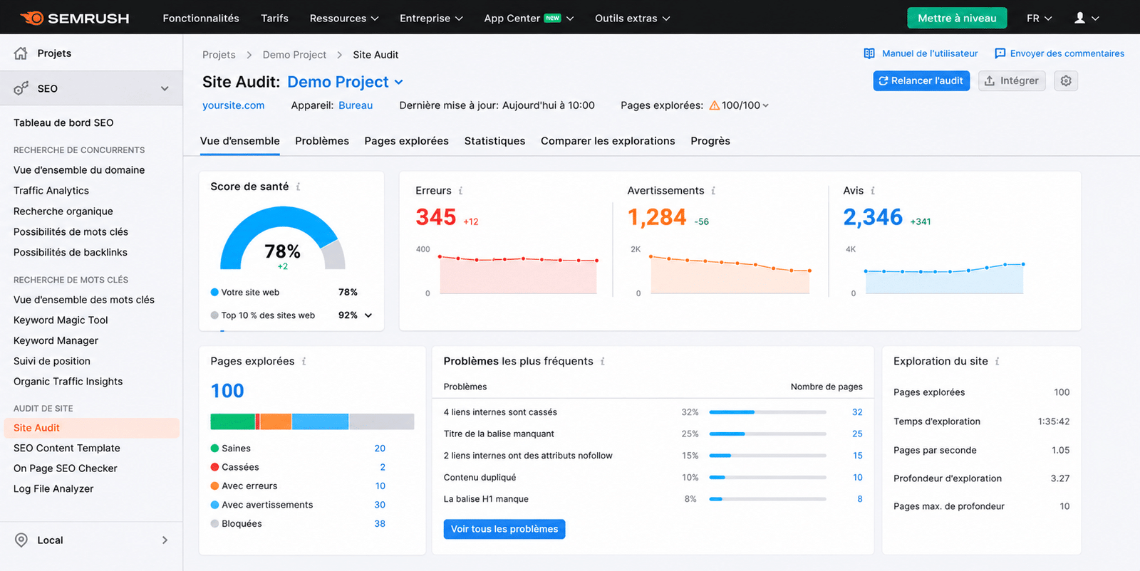Click the 1,284 warnings count
The width and height of the screenshot is (1140, 571).
click(x=657, y=217)
